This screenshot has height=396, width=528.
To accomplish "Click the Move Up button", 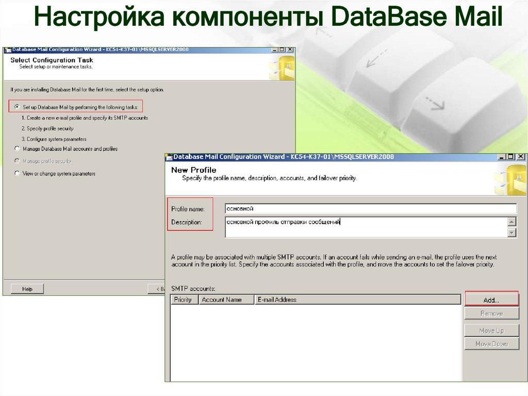I will pyautogui.click(x=491, y=330).
